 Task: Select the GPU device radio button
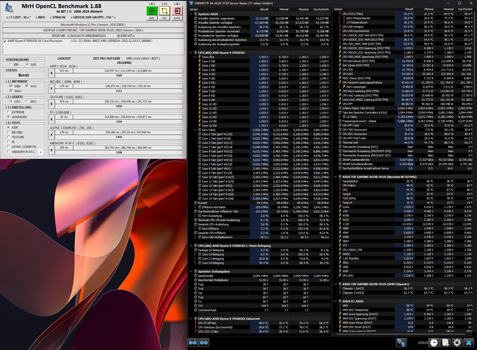27,101
